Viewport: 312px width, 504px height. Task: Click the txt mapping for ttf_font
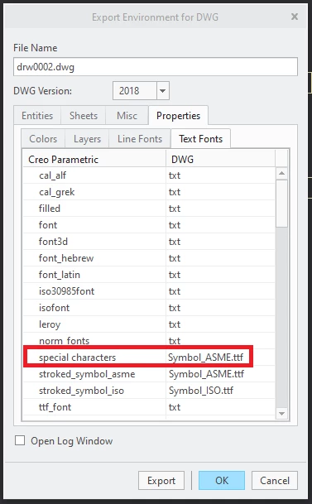[175, 407]
